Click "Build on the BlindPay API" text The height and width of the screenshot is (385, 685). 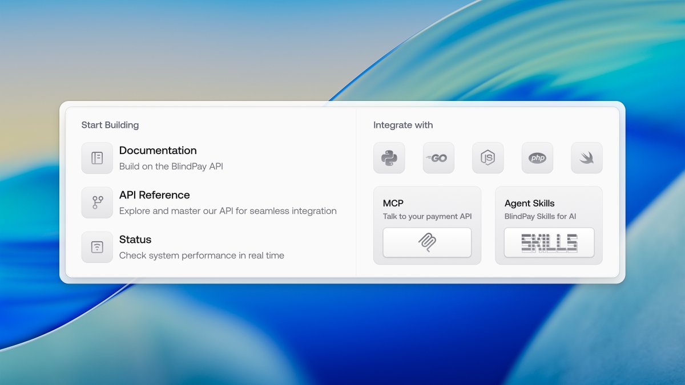[171, 167]
